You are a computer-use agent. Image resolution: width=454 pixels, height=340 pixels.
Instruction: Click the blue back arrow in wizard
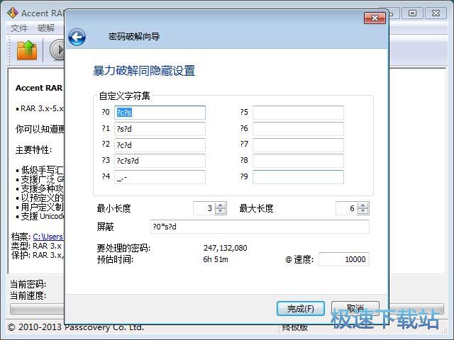(77, 38)
